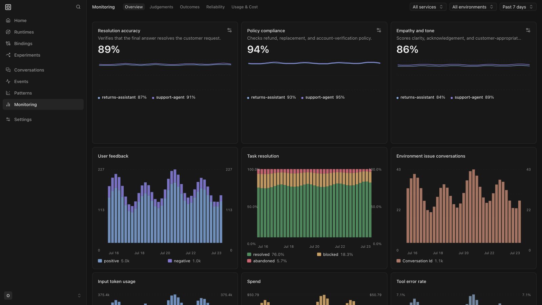Open the All services dropdown

coord(428,7)
